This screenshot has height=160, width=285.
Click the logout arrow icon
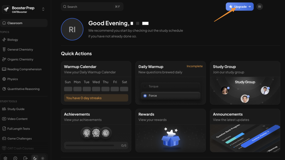(x=25, y=158)
